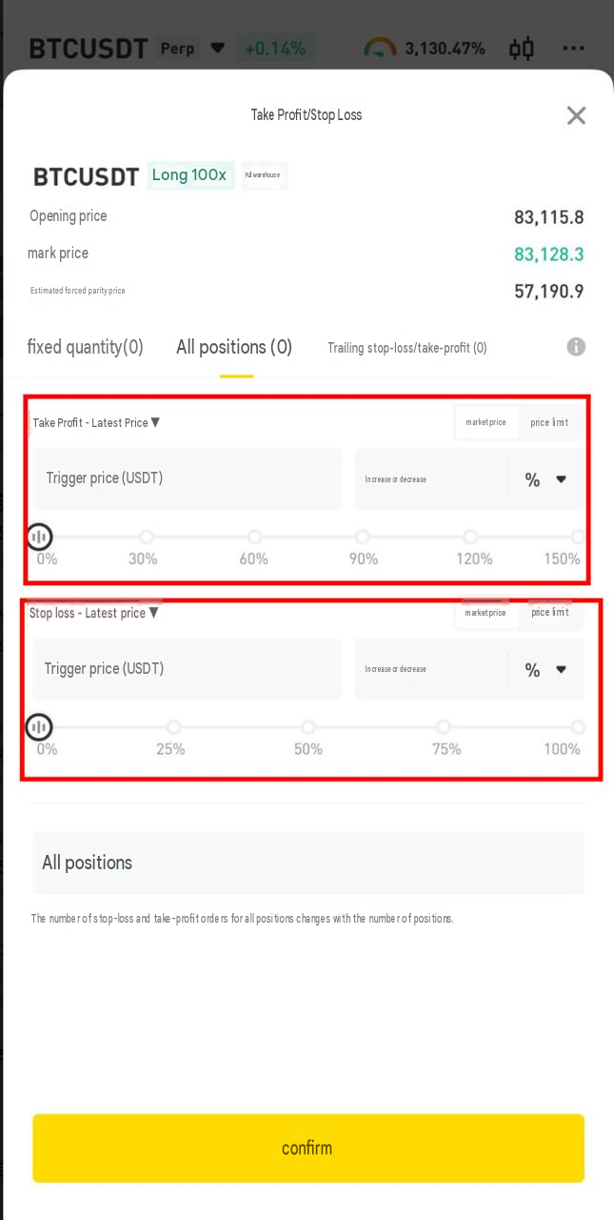
Task: Click the stop loss slider handle icon
Action: 39,727
